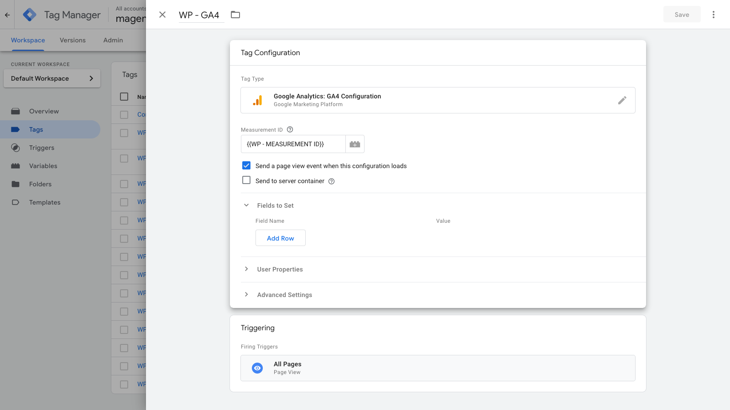Click the Field Name column label

[270, 221]
